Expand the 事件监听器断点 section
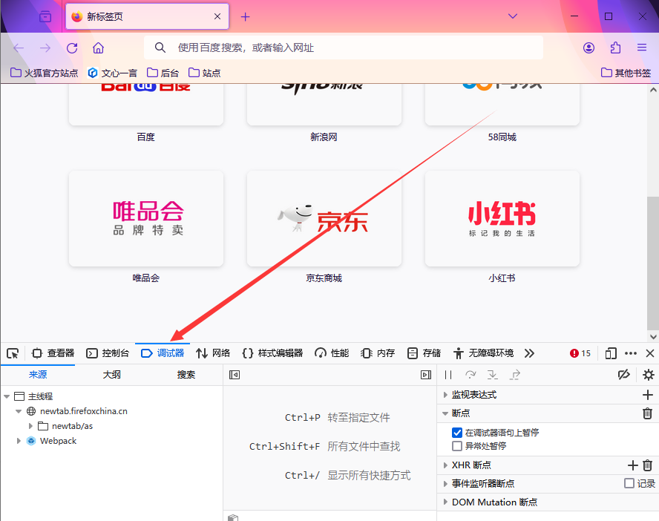Image resolution: width=659 pixels, height=521 pixels. [445, 484]
